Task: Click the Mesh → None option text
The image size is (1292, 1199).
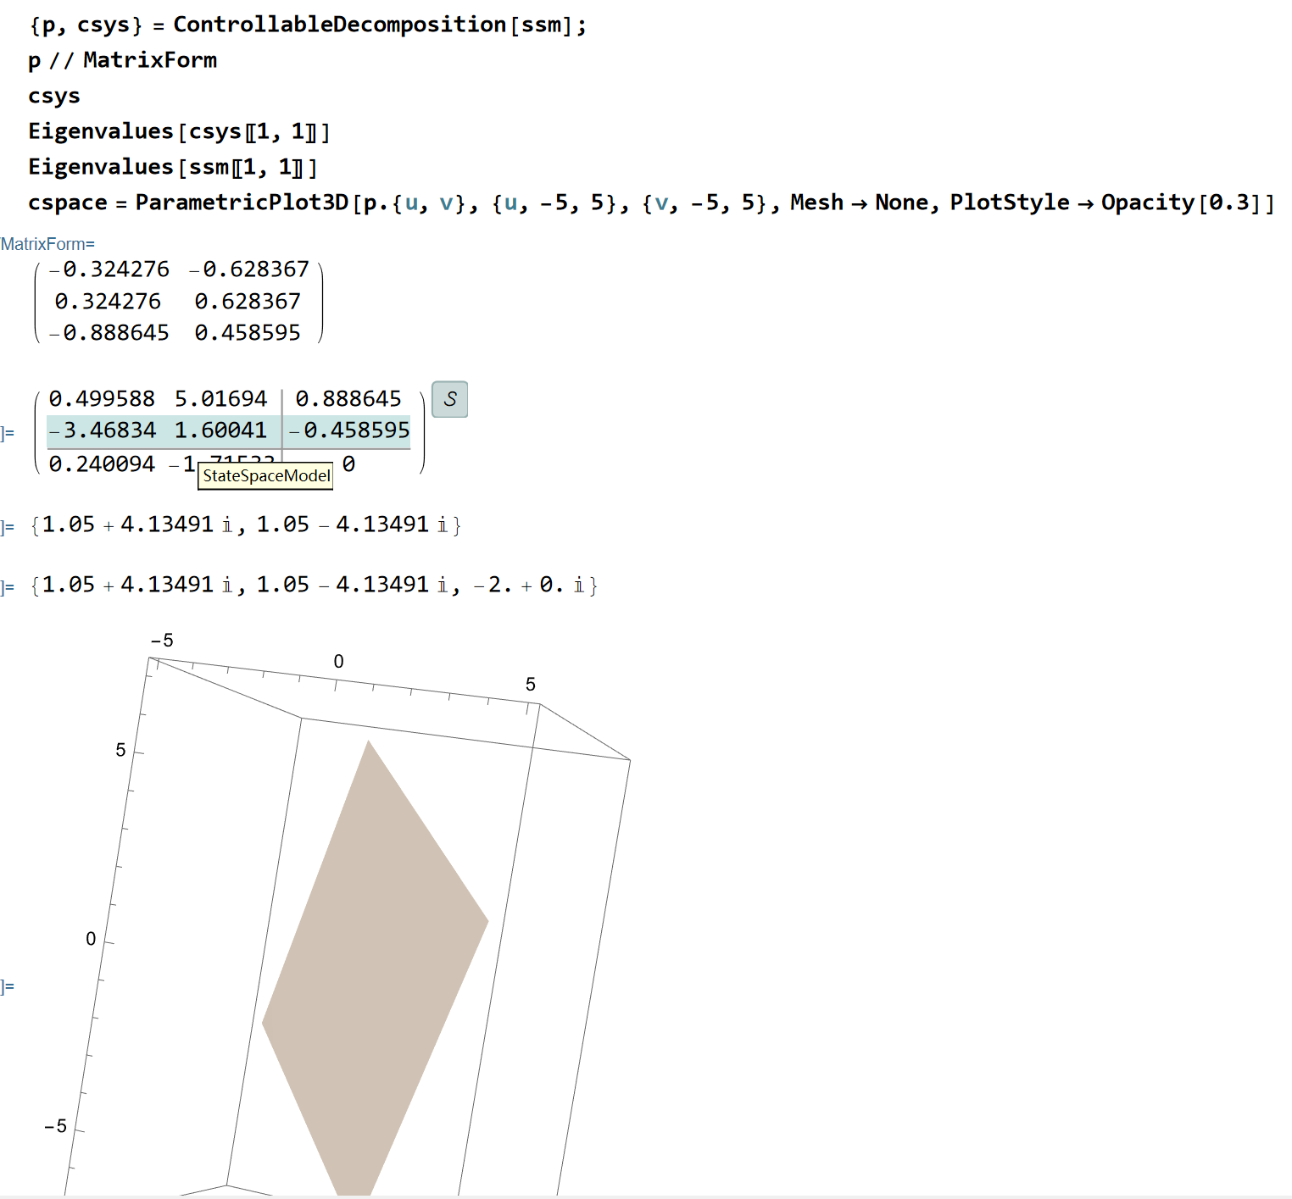Action: point(860,203)
